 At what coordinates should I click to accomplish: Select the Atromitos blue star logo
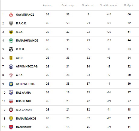[x=11, y=67]
